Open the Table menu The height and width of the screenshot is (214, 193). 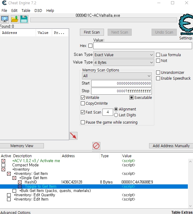(26, 10)
